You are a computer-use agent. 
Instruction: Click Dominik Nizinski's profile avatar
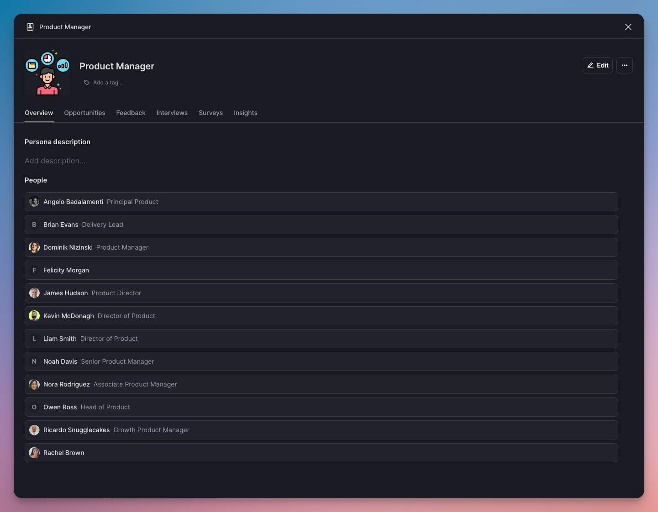[34, 247]
